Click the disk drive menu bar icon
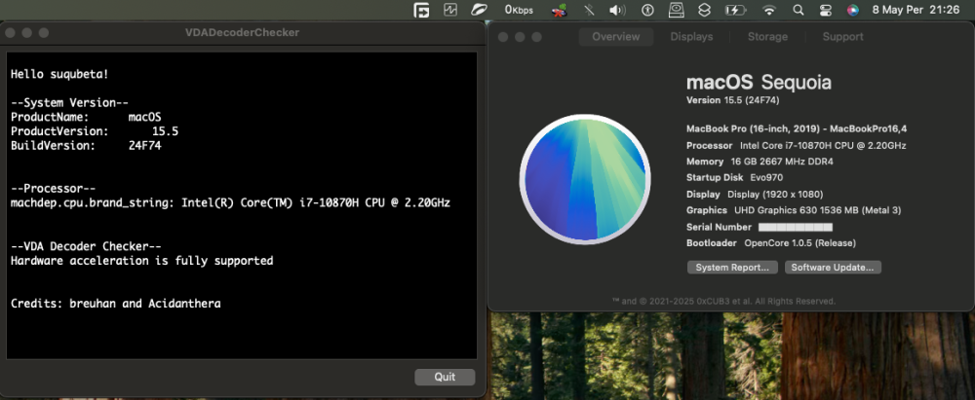The height and width of the screenshot is (400, 975). (677, 10)
